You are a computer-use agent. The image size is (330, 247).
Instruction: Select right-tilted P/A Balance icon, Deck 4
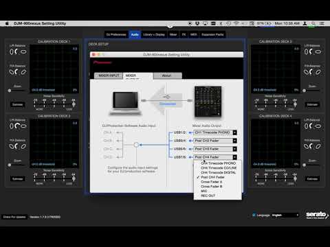point(318,146)
